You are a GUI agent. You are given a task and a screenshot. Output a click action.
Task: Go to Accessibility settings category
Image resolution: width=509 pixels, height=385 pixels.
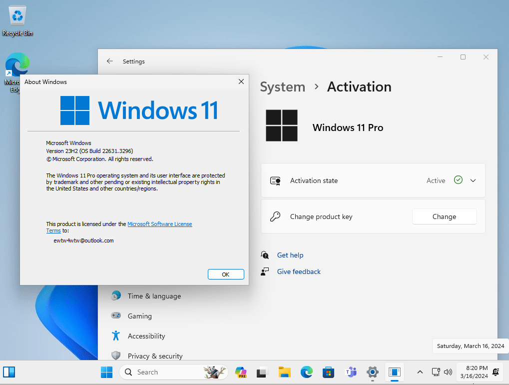(146, 336)
